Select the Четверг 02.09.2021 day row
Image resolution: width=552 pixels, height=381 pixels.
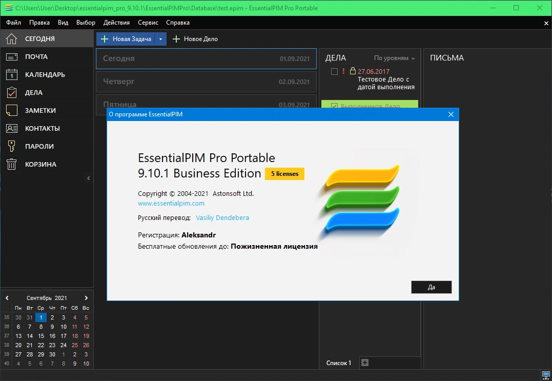click(207, 82)
